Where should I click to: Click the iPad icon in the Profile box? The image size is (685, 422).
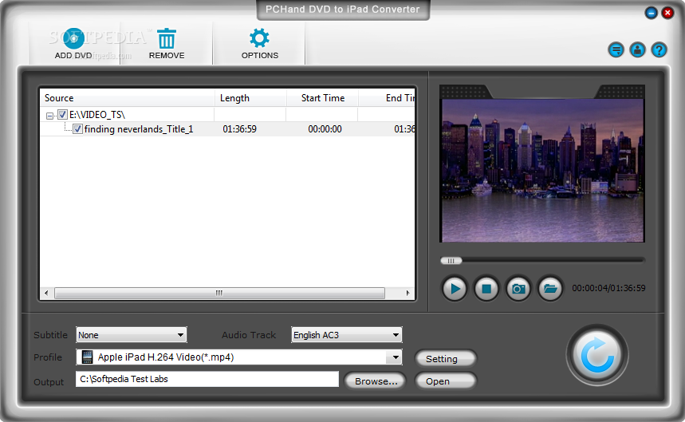88,357
